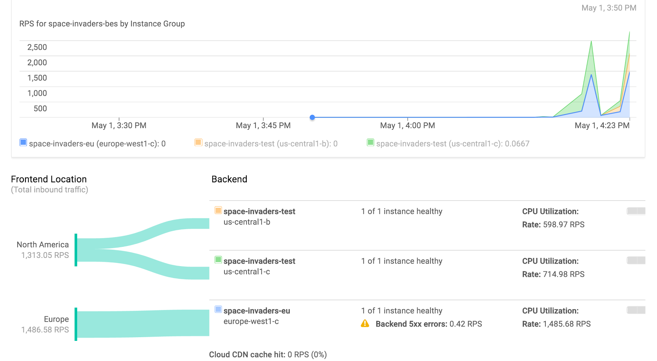Click the May 1, 3:50 PM timestamp

coord(609,8)
